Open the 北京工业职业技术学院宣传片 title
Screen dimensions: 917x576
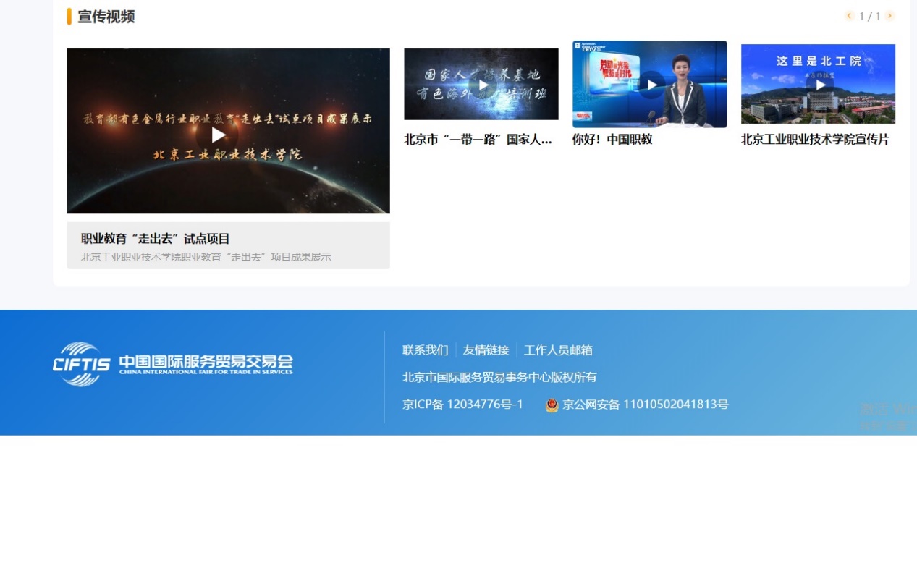tap(815, 140)
